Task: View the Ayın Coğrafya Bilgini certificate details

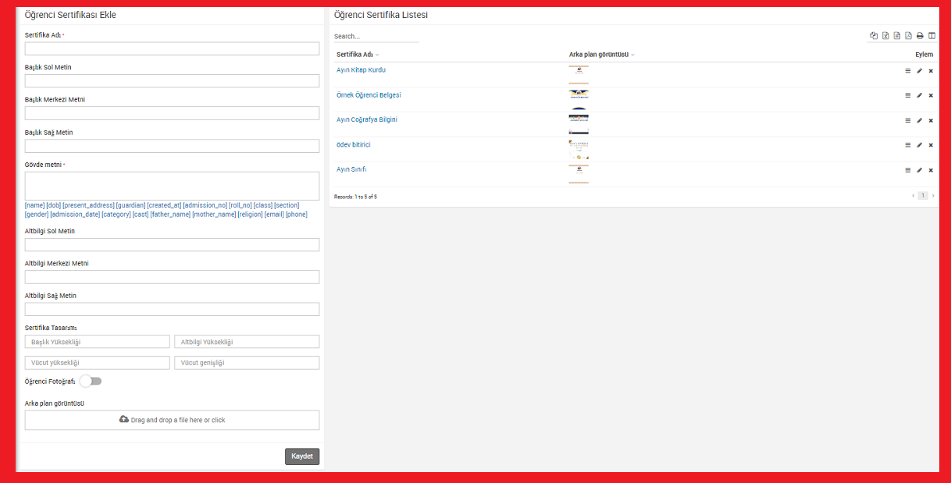Action: coord(907,120)
